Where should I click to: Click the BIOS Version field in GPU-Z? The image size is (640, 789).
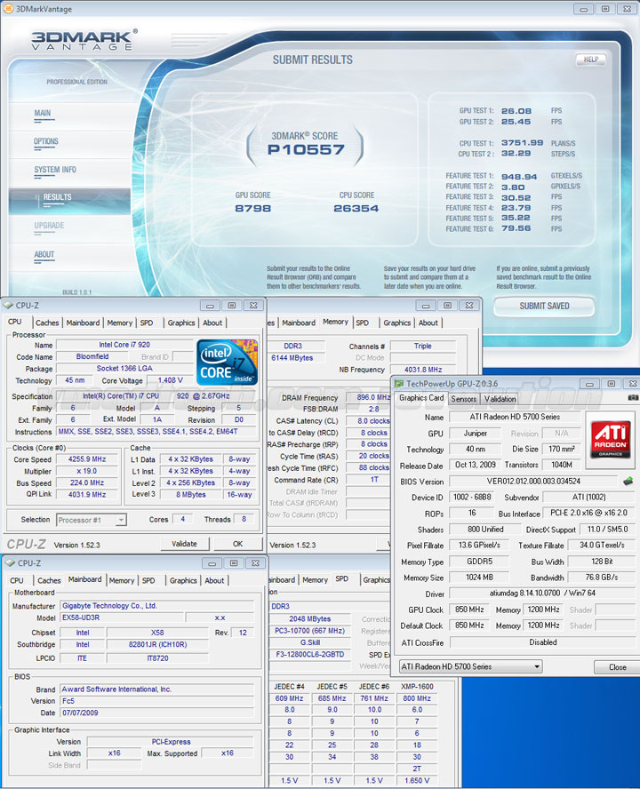pyautogui.click(x=533, y=482)
